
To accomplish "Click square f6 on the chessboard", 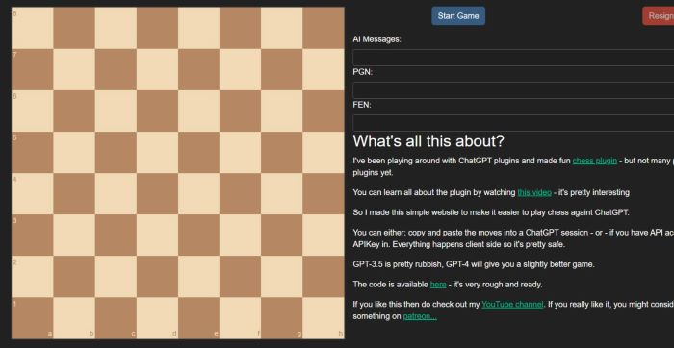I will (x=241, y=111).
